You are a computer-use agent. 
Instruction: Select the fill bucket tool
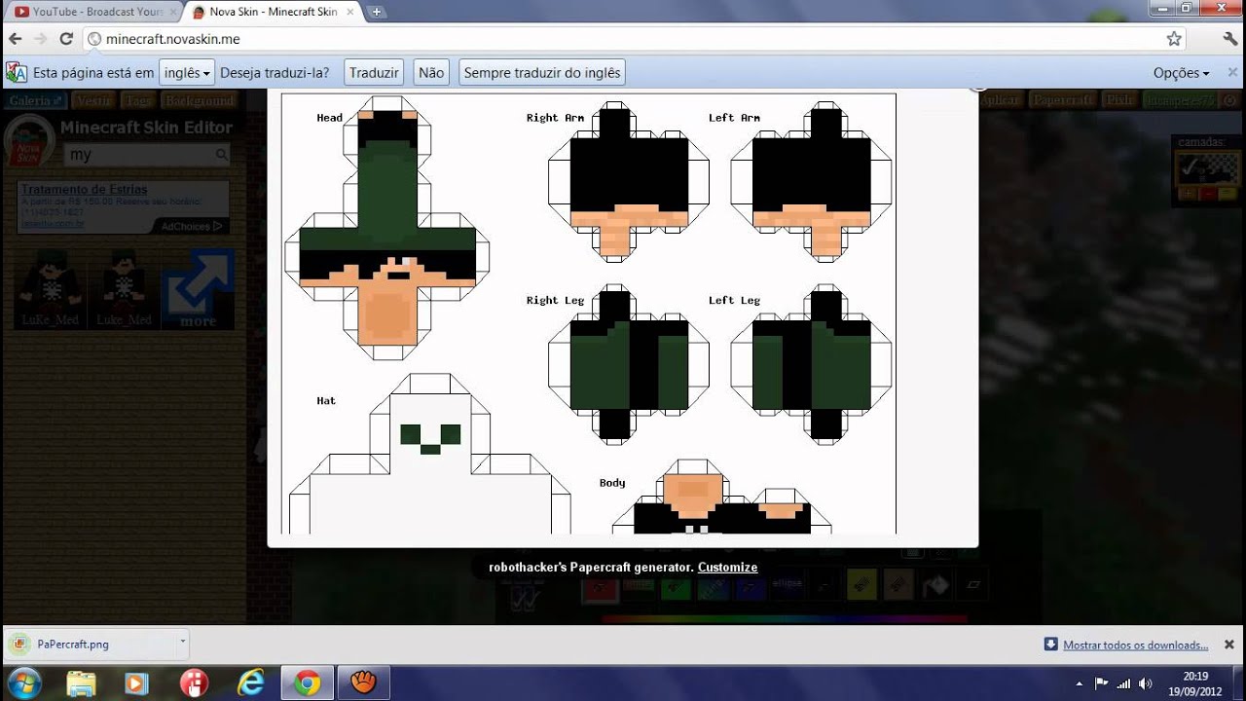pyautogui.click(x=936, y=585)
